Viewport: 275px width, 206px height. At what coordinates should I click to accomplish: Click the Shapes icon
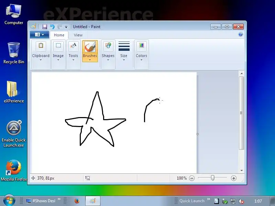[x=108, y=46]
